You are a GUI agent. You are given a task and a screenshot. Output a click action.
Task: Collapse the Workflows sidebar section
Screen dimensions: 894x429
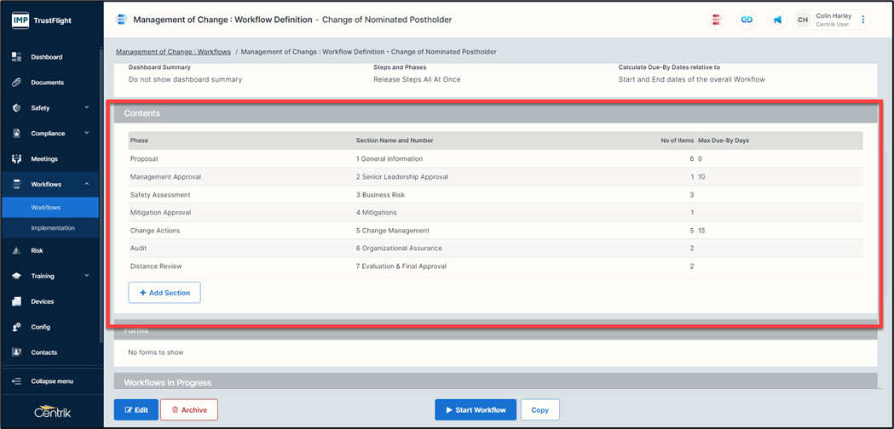pos(87,184)
